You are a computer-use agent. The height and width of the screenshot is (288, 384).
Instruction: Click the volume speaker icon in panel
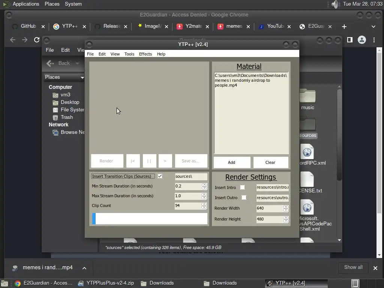pos(335,4)
